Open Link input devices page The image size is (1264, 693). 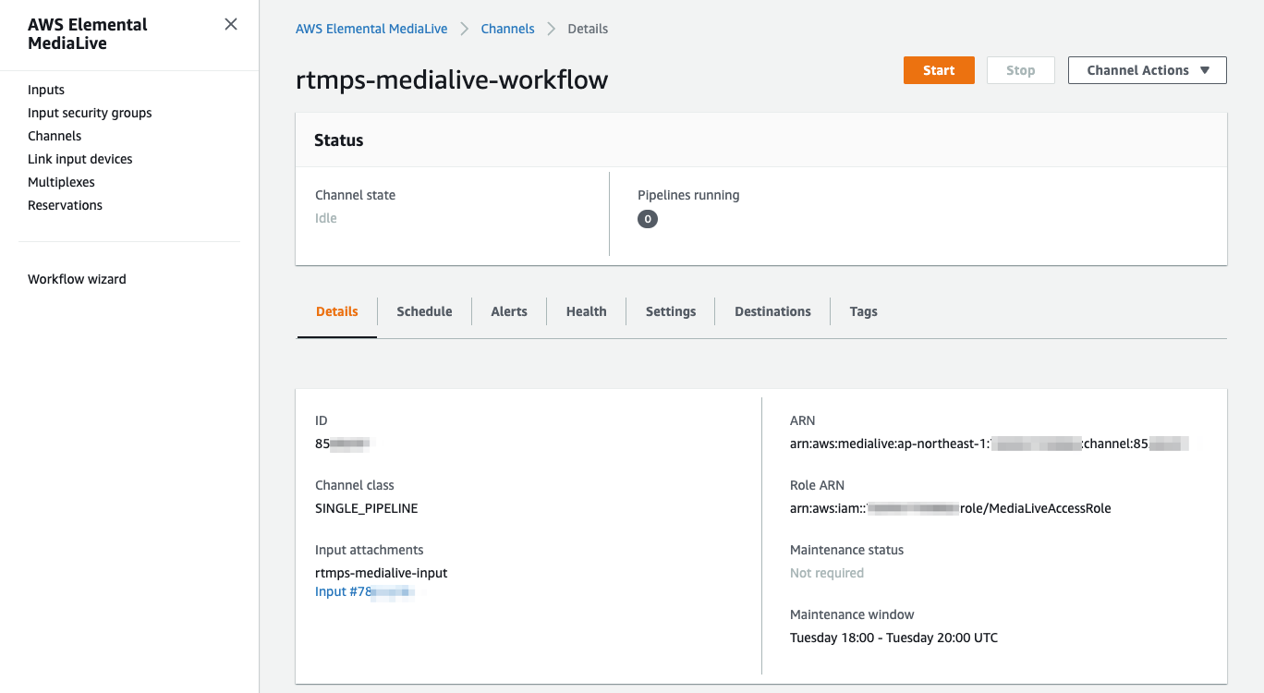(80, 159)
